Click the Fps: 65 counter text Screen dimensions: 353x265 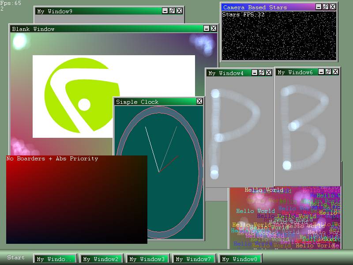click(11, 3)
